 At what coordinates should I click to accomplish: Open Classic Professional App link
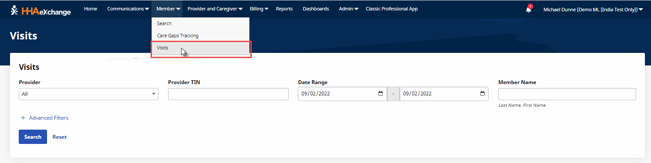coord(391,9)
